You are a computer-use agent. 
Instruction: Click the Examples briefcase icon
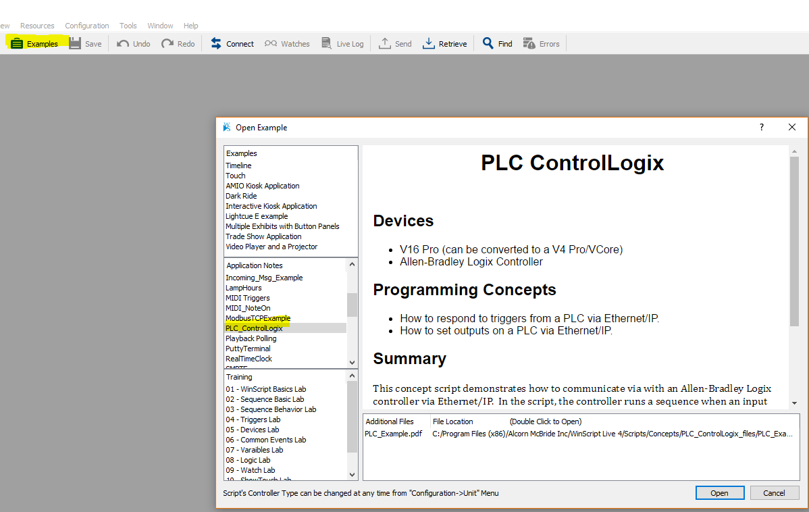17,44
